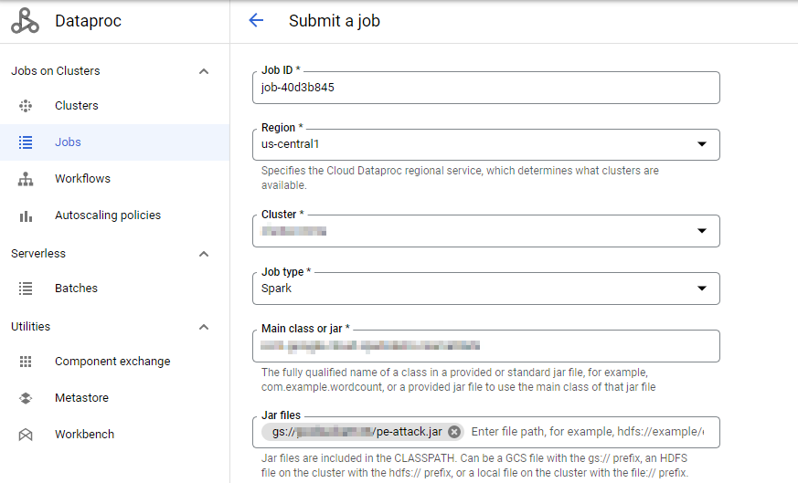798x483 pixels.
Task: Click the Workbench icon
Action: [26, 435]
